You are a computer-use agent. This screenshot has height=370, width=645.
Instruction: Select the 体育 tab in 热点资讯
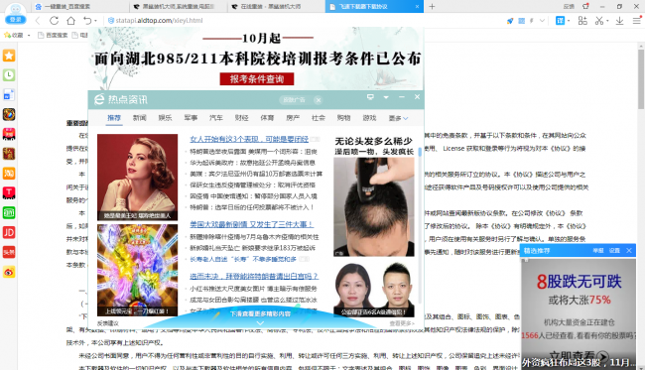pos(267,118)
